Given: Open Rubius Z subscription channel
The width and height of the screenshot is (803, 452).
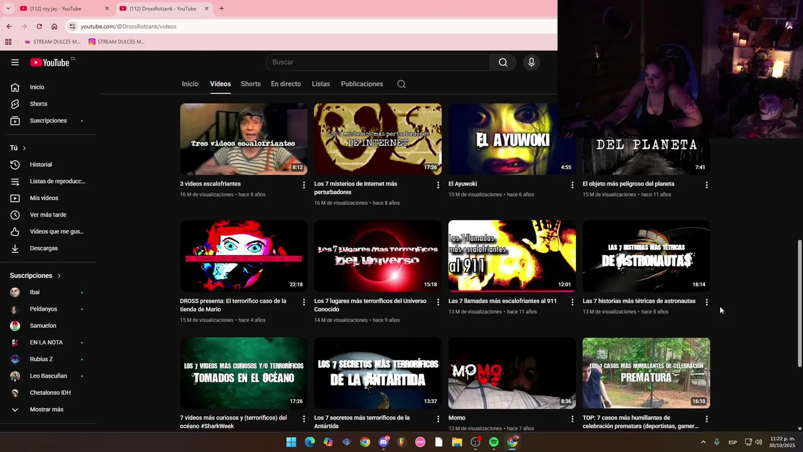Looking at the screenshot, I should click(50, 359).
